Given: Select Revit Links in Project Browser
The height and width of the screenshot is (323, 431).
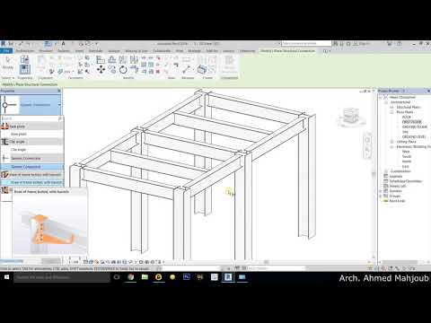Looking at the screenshot, I should (397, 201).
